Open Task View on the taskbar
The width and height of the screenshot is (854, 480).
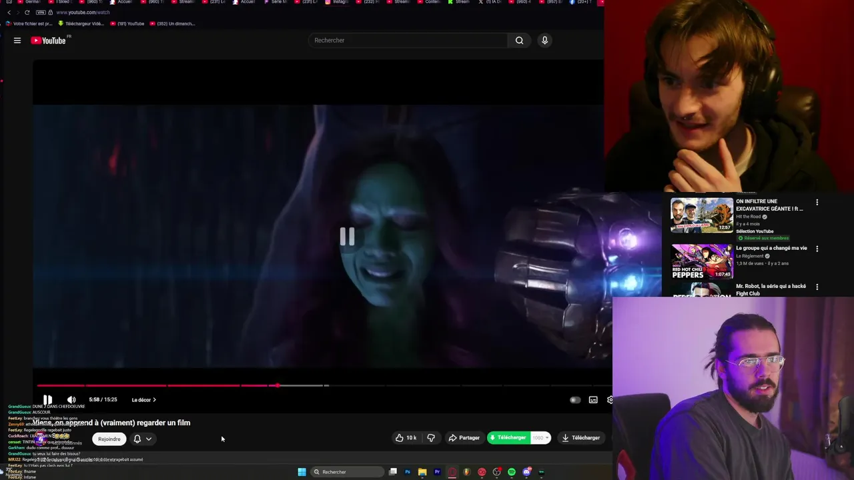click(x=393, y=472)
